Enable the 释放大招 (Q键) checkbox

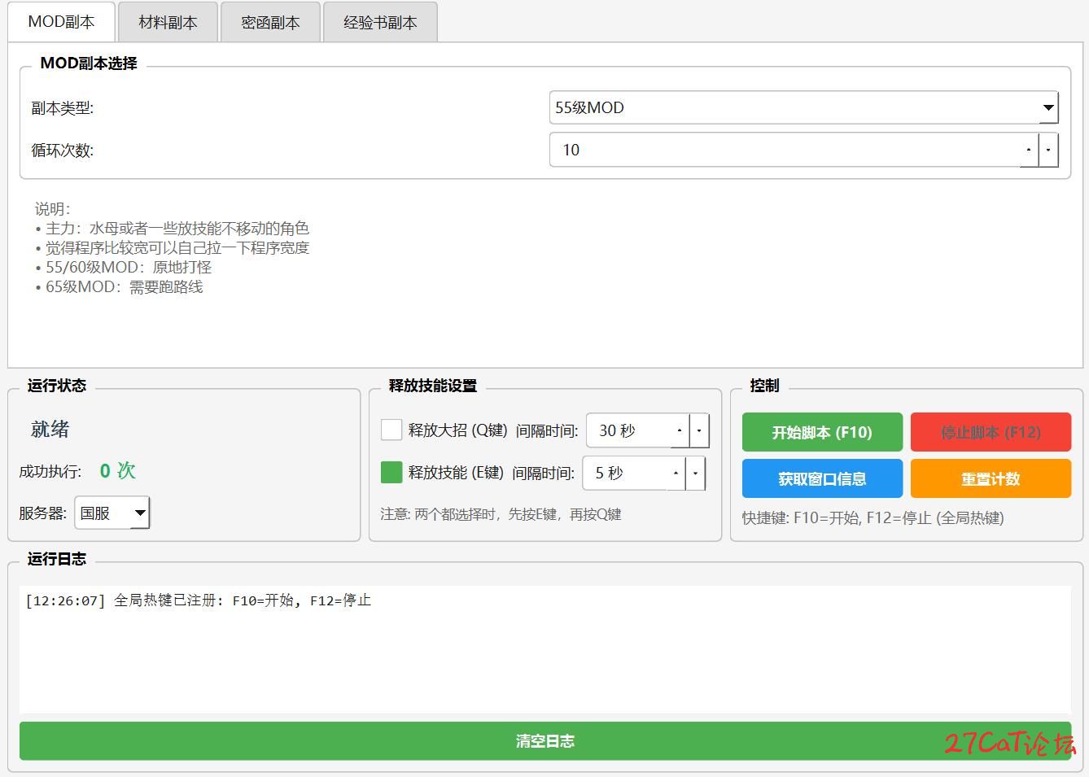click(391, 430)
